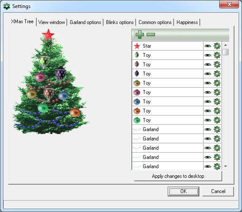Click the green plus add item icon
Screen dimensions: 242x212
pos(140,35)
